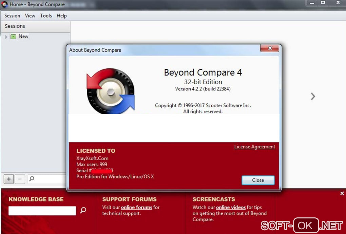Click the right chevron arrow on home view
The height and width of the screenshot is (234, 346).
tap(313, 96)
